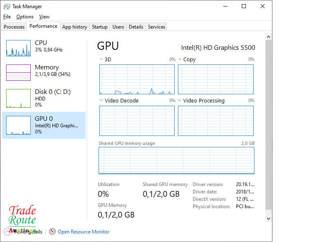The image size is (335, 242).
Task: Click the Task Manager title bar icon
Action: 7,7
